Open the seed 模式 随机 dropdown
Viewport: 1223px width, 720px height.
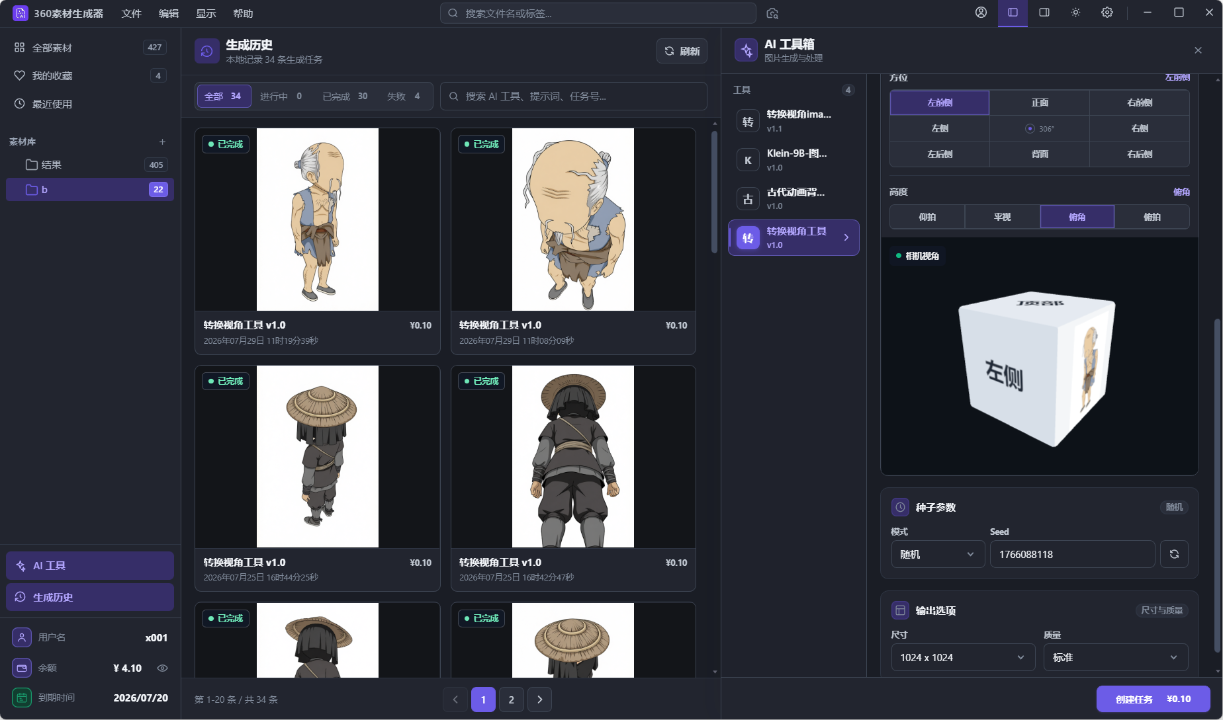pyautogui.click(x=938, y=554)
